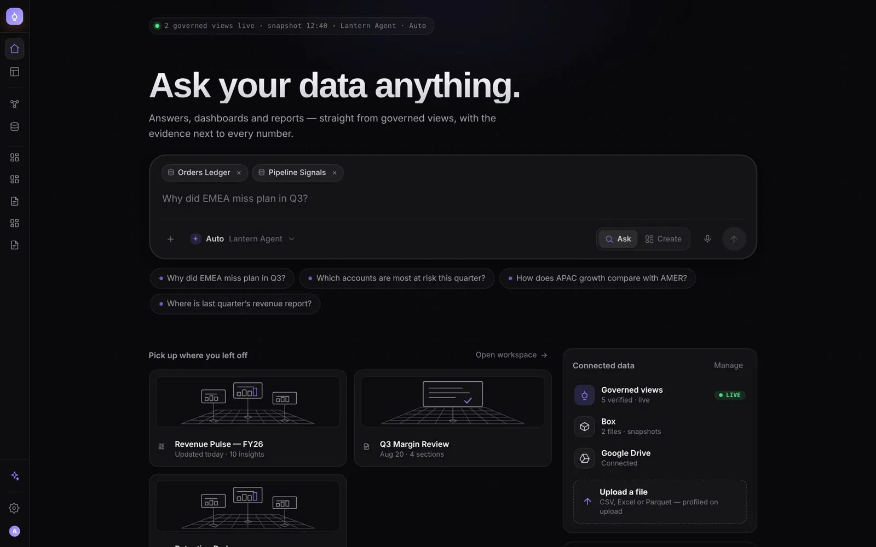Click Manage in Connected data

728,365
